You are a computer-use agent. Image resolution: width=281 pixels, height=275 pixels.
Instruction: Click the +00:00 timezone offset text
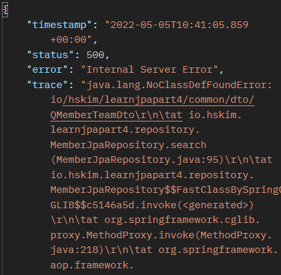(68, 39)
